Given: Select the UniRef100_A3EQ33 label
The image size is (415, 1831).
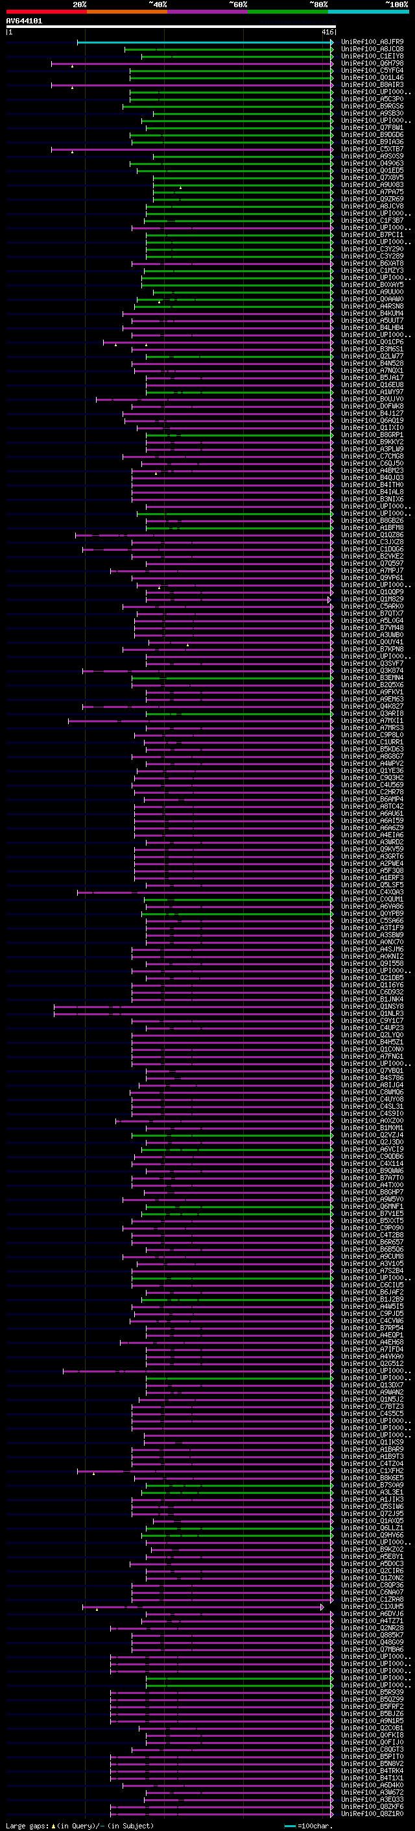Looking at the screenshot, I should coord(372,1799).
